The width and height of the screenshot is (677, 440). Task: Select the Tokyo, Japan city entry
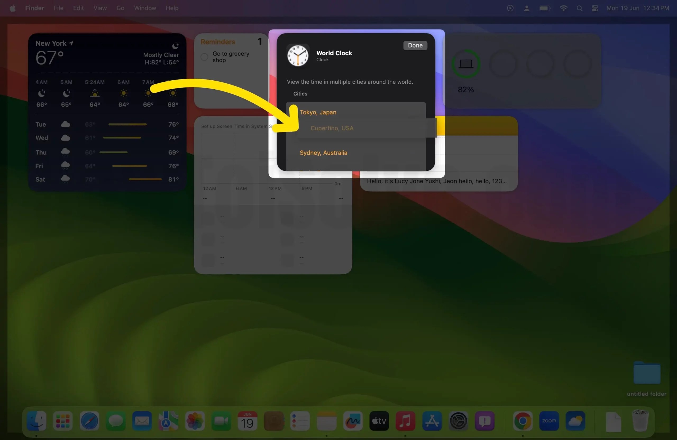(318, 112)
